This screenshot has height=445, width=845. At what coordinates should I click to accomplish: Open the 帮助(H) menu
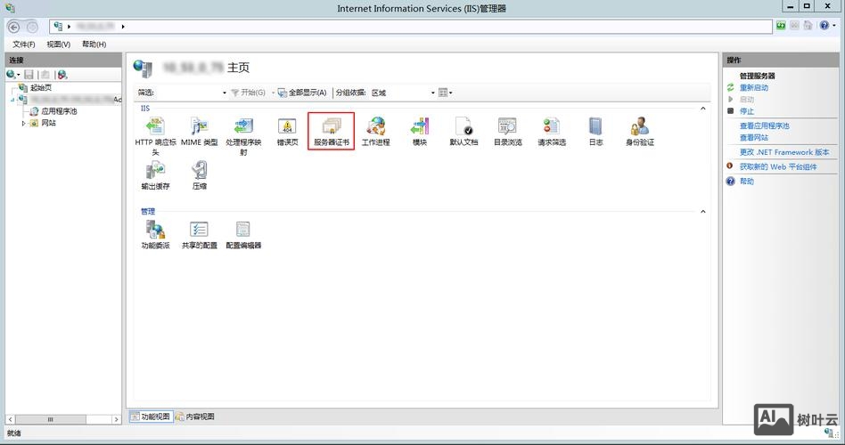pyautogui.click(x=94, y=44)
